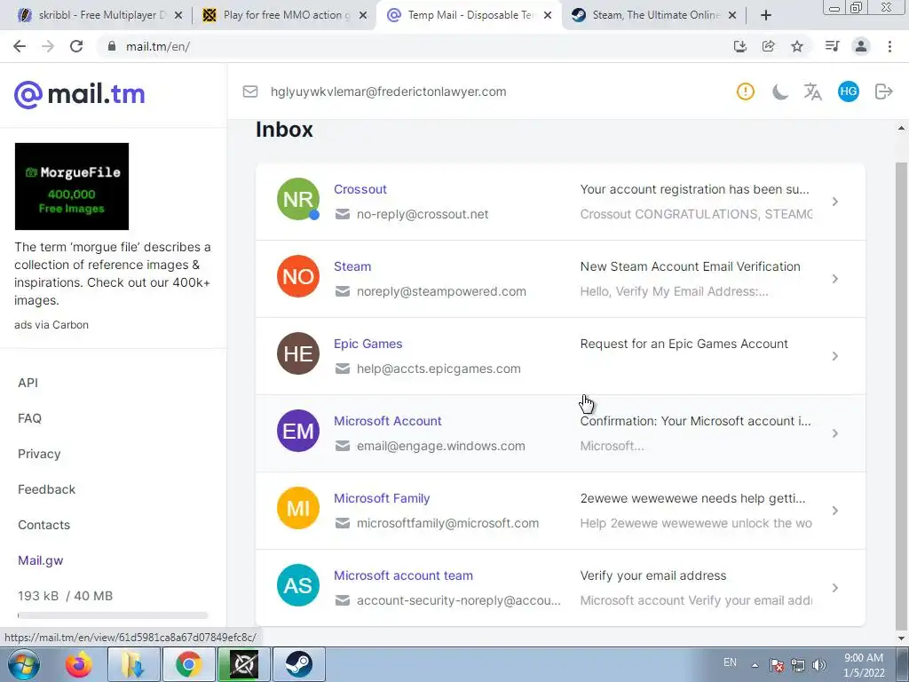
Task: Open the Windows Start button
Action: (x=23, y=664)
